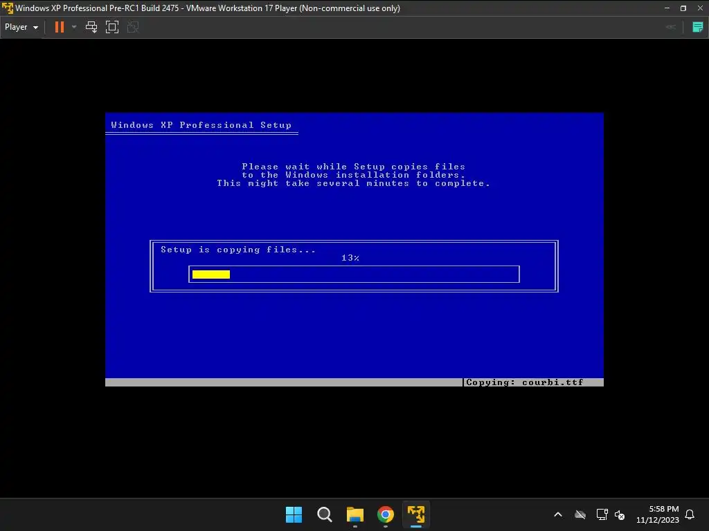The image size is (709, 531).
Task: Click the greyed-out Unity mode icon
Action: click(x=133, y=27)
